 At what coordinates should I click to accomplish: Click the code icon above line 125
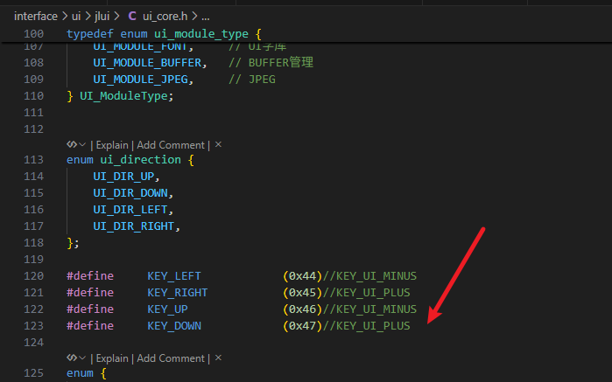pyautogui.click(x=72, y=358)
